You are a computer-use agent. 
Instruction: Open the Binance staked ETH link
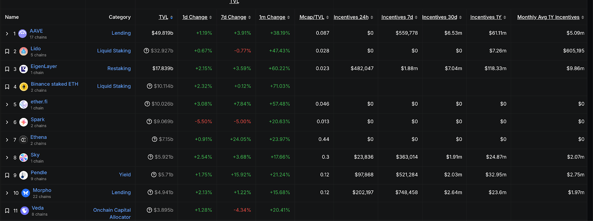(x=54, y=84)
